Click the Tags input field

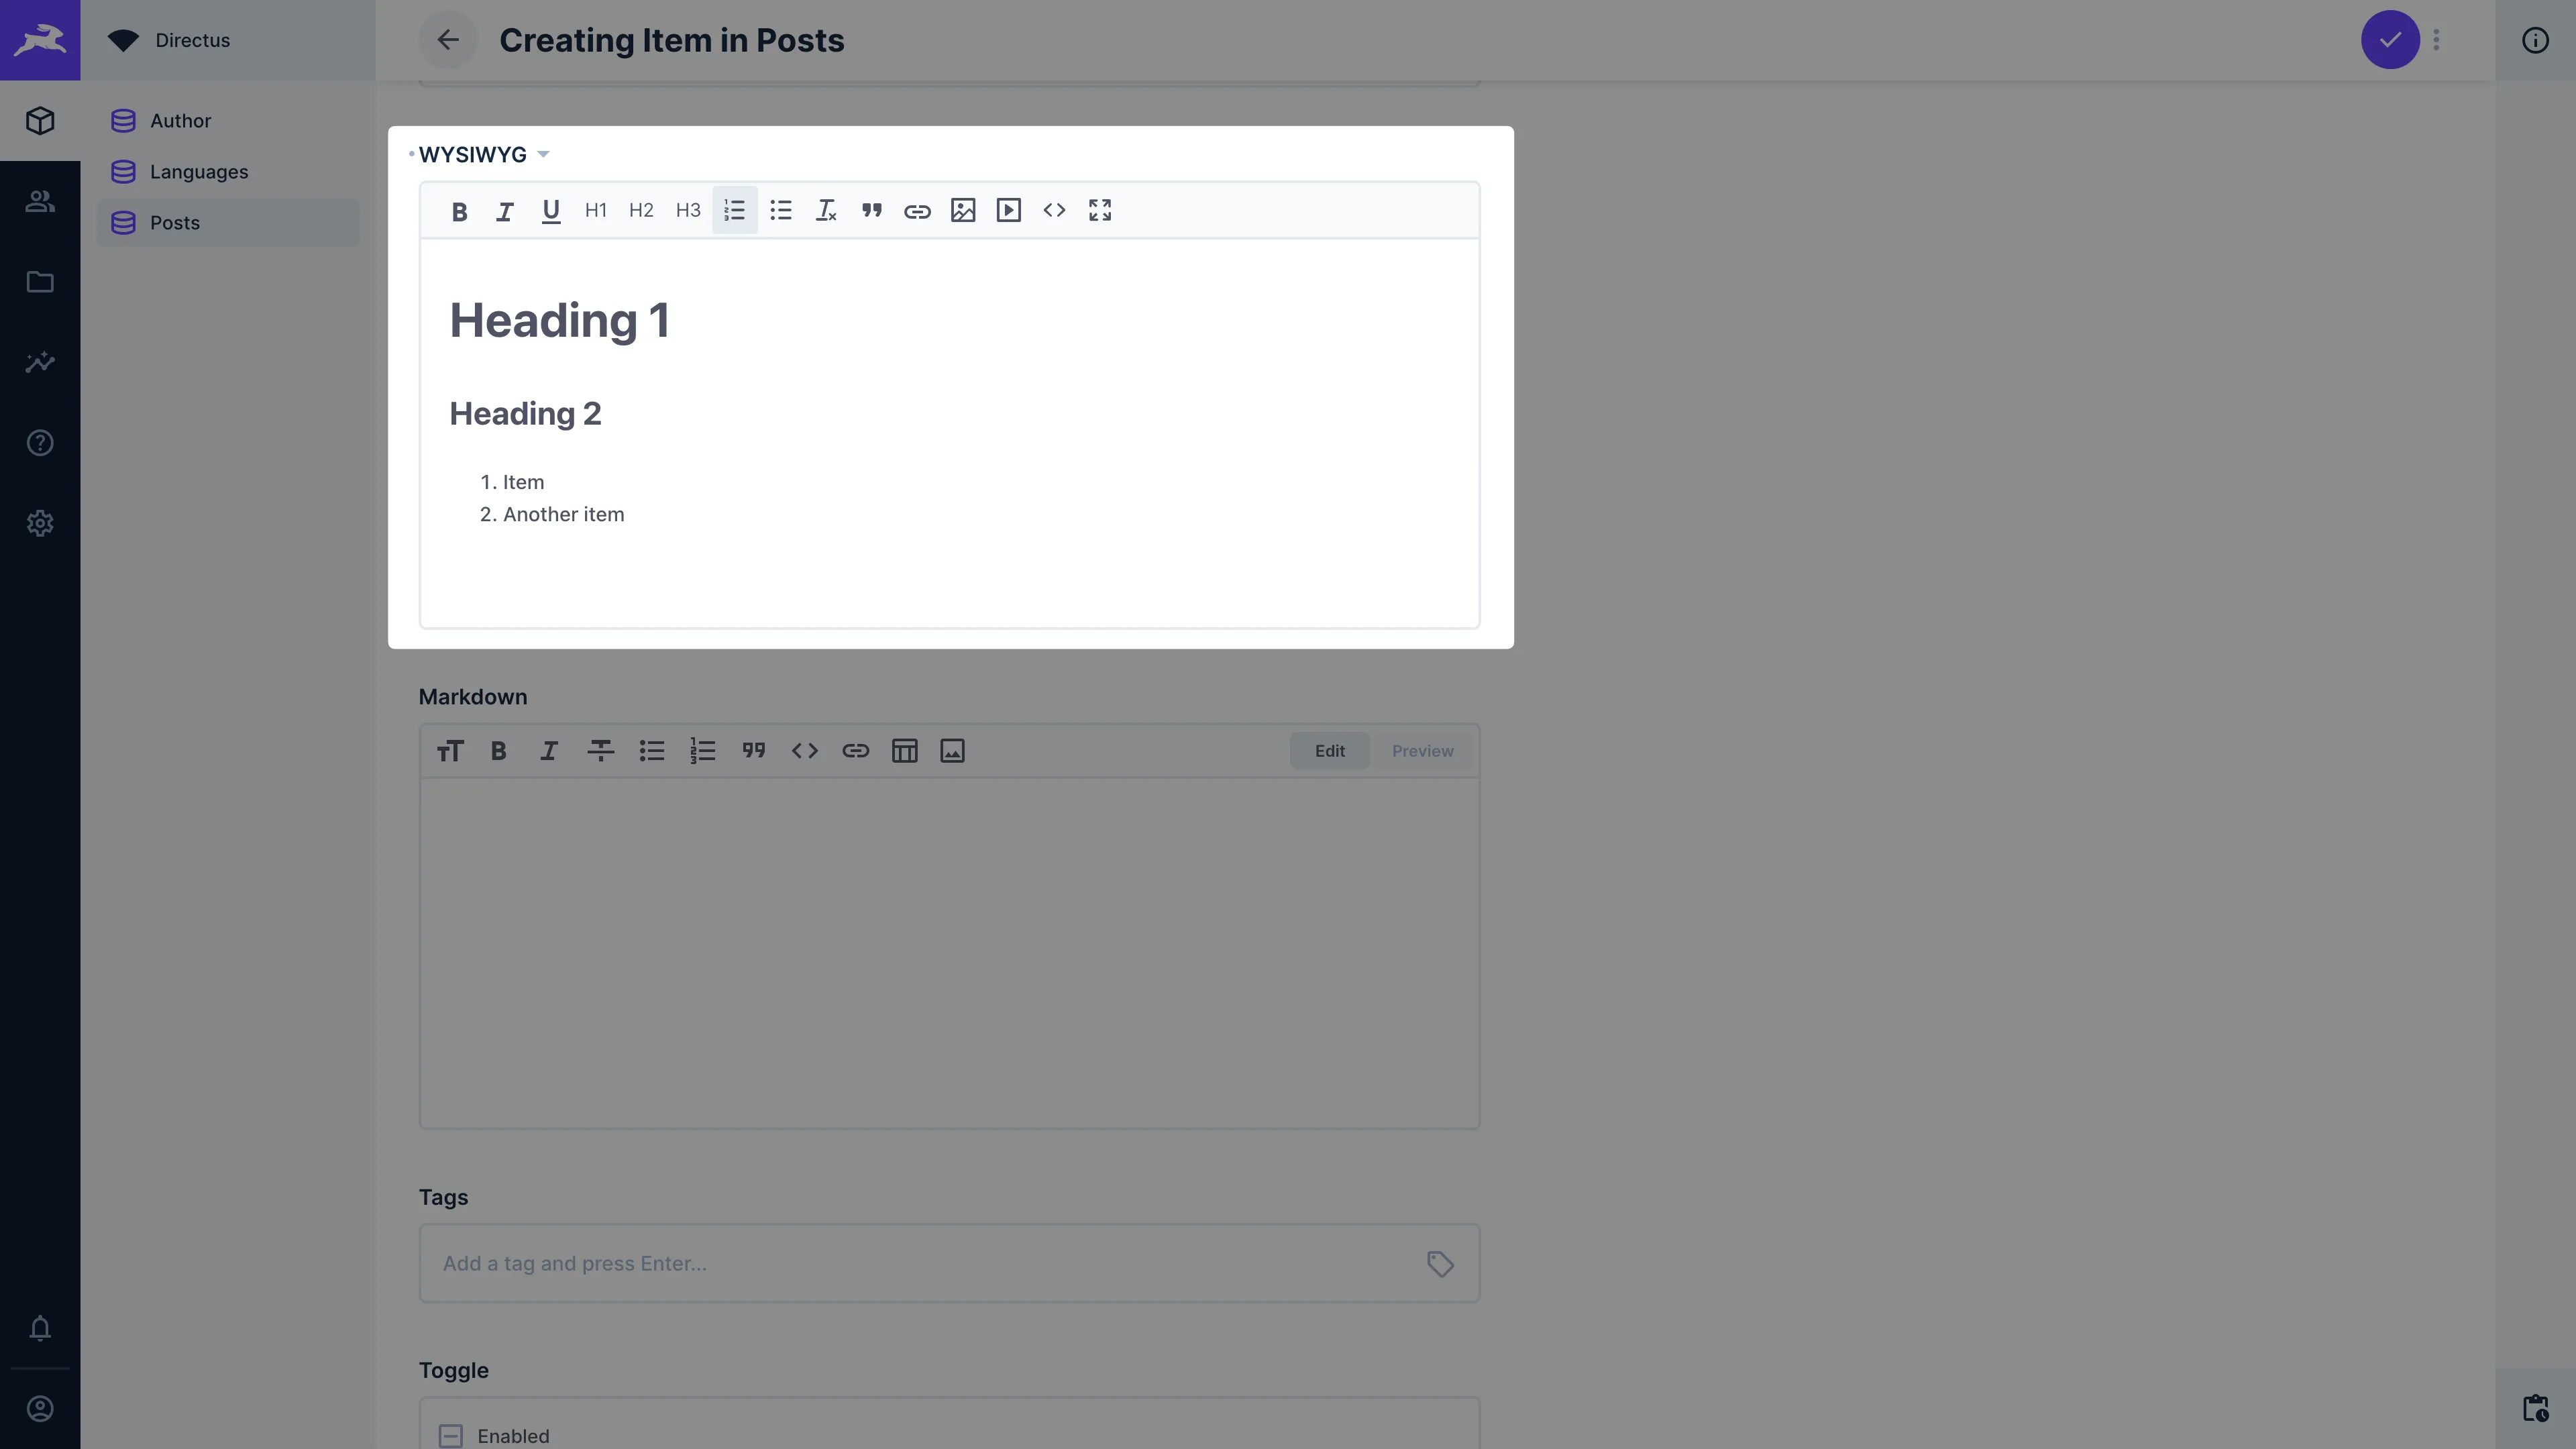click(x=950, y=1263)
